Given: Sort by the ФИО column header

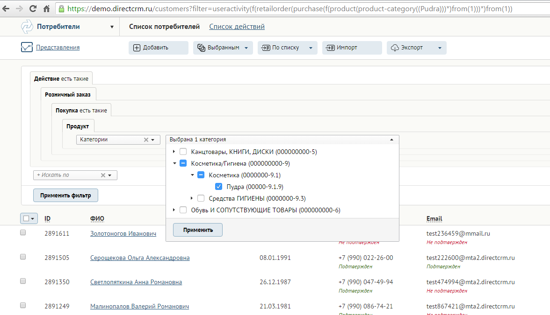Looking at the screenshot, I should pos(97,219).
